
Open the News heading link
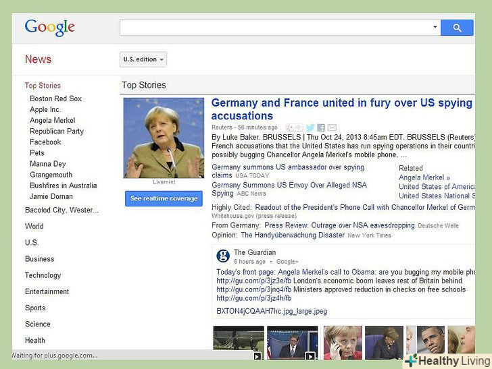pos(38,59)
